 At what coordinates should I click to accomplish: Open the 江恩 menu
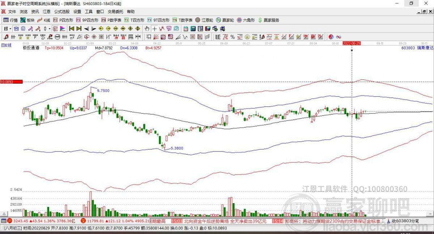tap(46, 12)
